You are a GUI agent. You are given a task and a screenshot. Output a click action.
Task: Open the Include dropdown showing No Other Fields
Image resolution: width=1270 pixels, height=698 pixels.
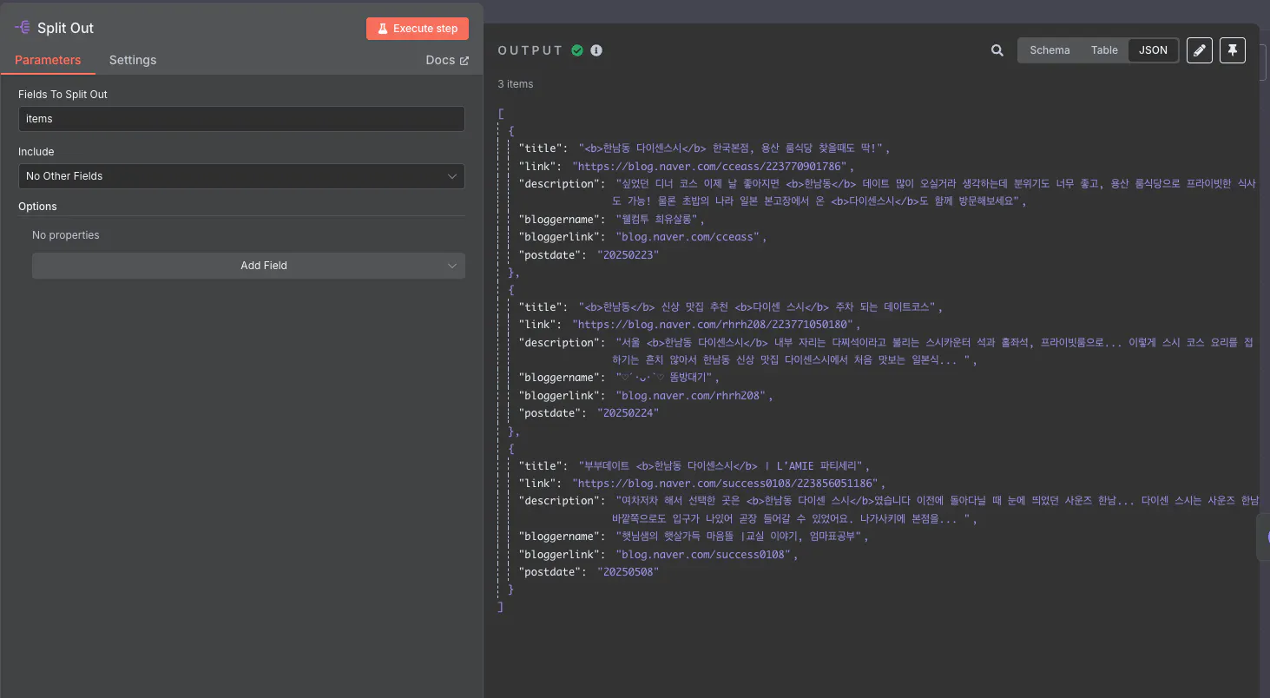point(241,176)
